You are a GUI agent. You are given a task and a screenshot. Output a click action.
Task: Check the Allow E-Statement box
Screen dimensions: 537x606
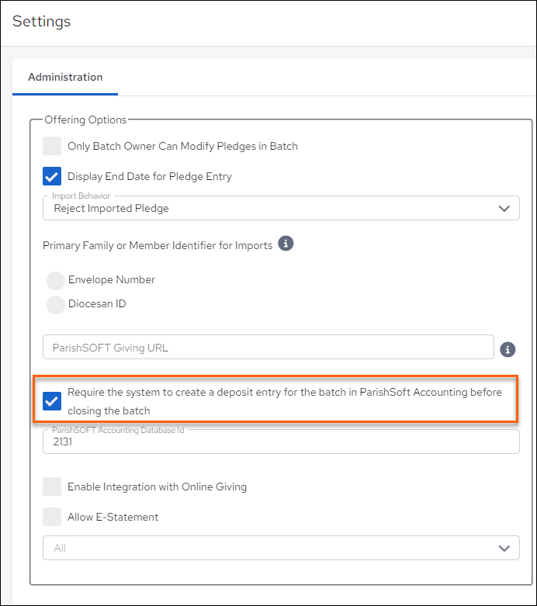(52, 517)
